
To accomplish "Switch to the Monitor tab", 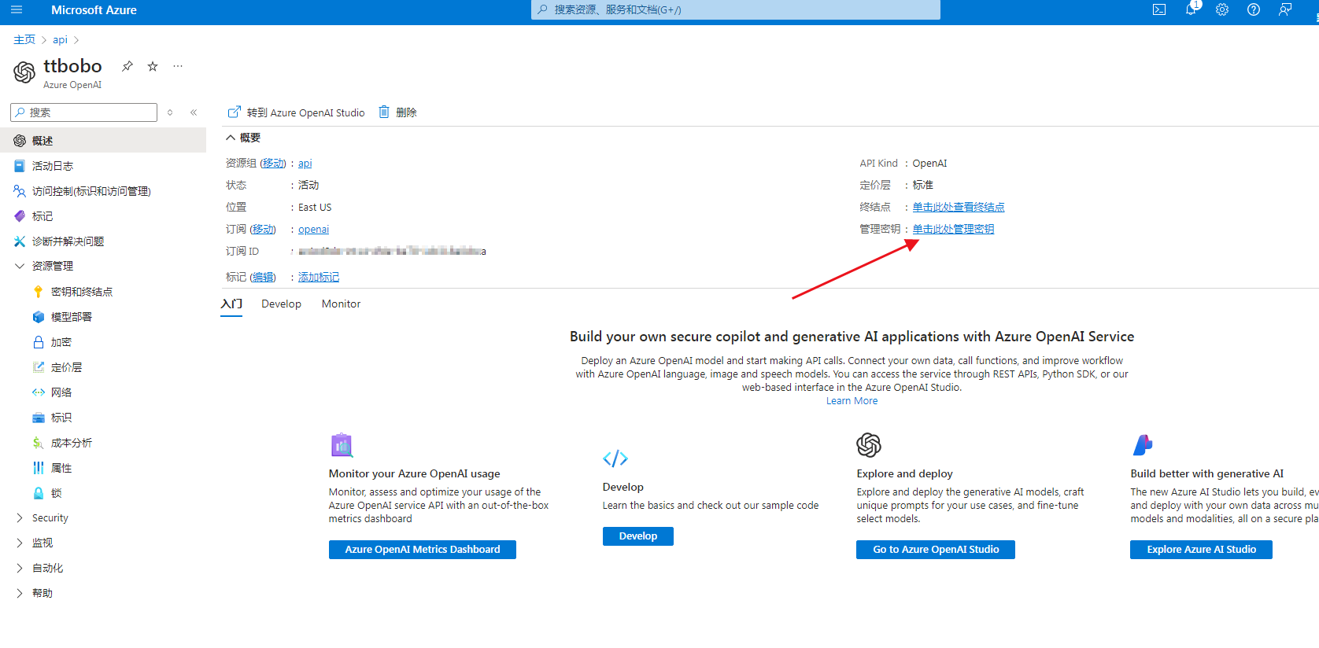I will tap(341, 304).
